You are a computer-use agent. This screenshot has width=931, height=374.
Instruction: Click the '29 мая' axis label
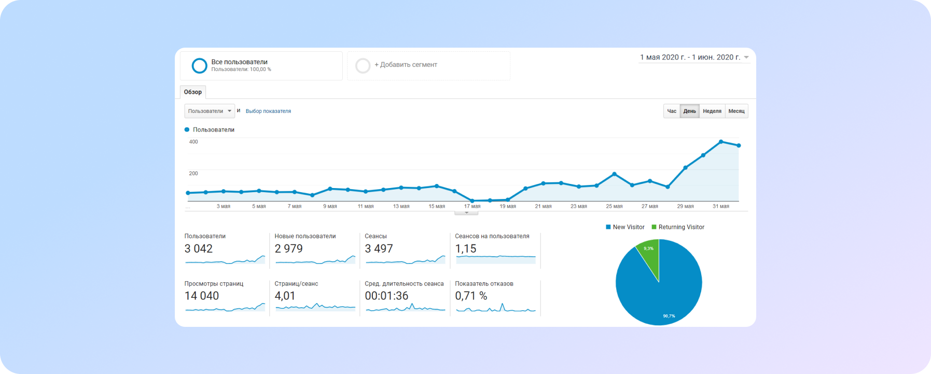pyautogui.click(x=685, y=206)
